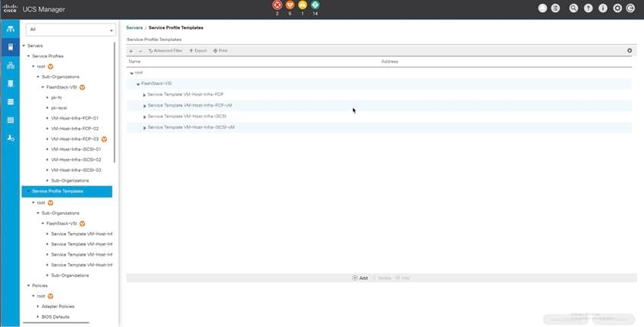Open the SAN section icon
644x327 pixels.
(11, 83)
